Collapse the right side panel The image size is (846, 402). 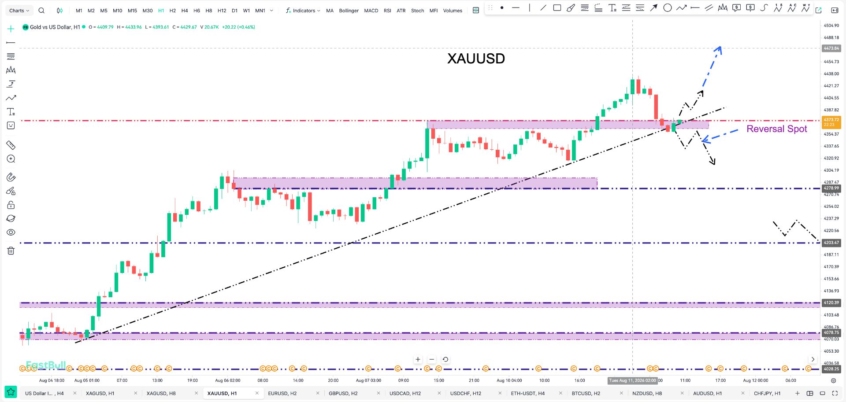(x=835, y=11)
